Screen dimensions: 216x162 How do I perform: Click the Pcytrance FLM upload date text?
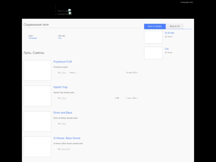[132, 72]
